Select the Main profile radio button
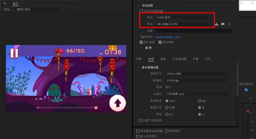256x139 pixels. pyautogui.click(x=167, y=108)
